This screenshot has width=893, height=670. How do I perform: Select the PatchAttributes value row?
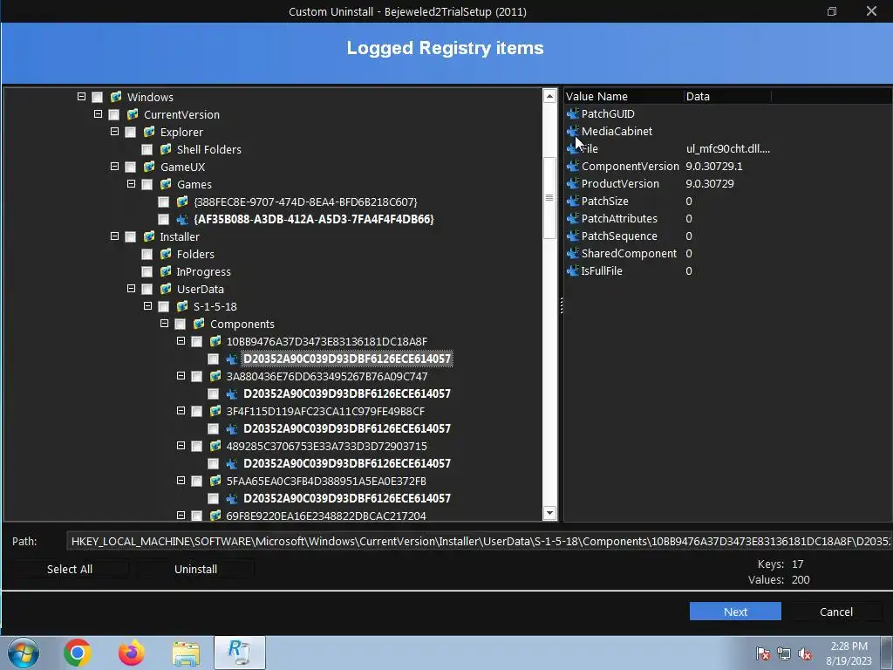click(727, 218)
